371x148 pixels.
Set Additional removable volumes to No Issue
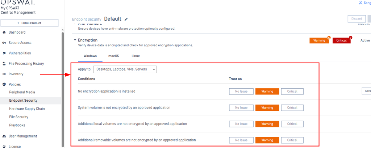click(x=241, y=140)
